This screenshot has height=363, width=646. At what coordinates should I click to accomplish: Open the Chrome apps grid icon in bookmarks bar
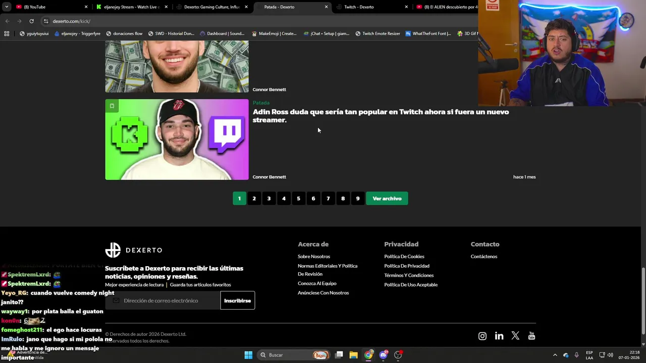(x=7, y=34)
